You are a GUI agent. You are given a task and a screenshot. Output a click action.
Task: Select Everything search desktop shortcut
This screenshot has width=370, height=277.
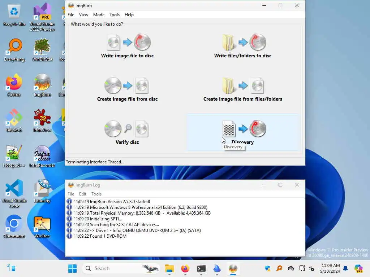tap(14, 50)
